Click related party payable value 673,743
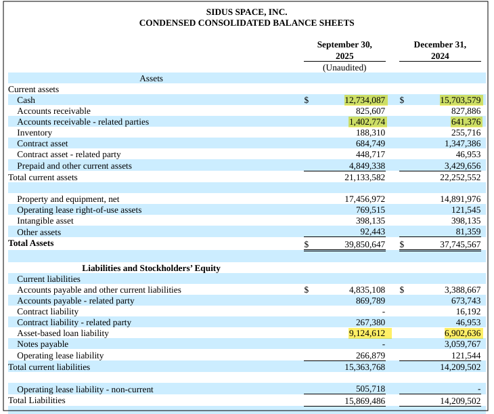494x414 pixels. pyautogui.click(x=466, y=301)
